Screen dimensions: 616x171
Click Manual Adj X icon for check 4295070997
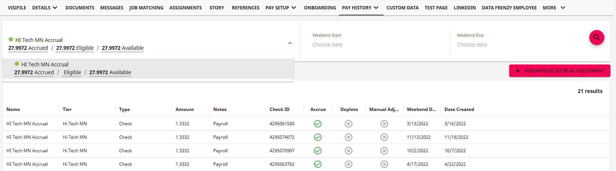click(384, 151)
